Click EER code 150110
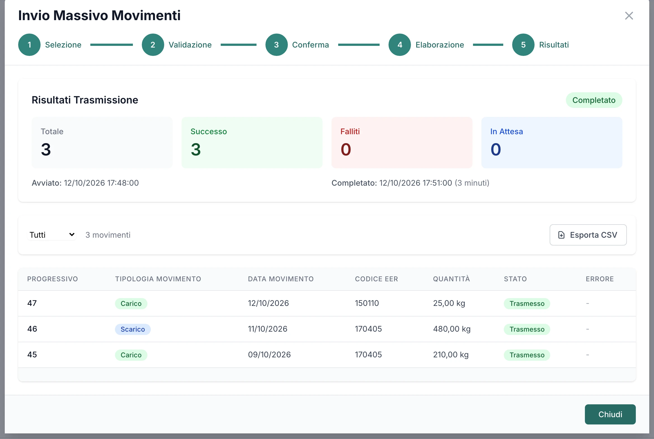 [367, 303]
